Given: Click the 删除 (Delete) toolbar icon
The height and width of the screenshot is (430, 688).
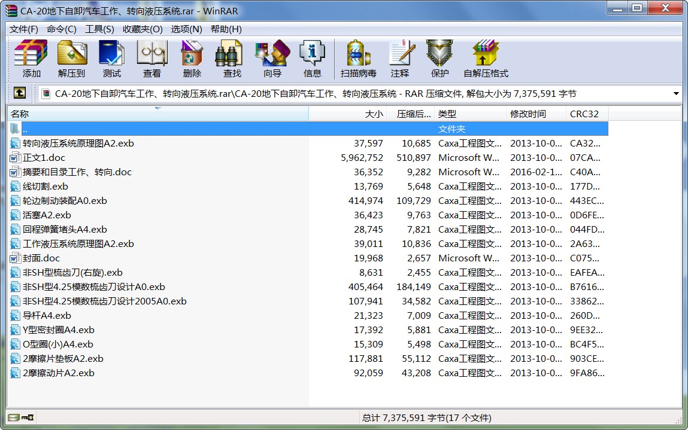Looking at the screenshot, I should click(192, 59).
